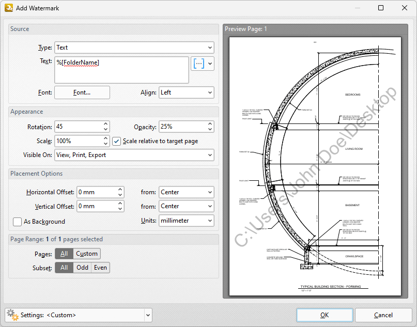Enable the As Background checkbox
Screen dimensions: 417x327
pos(17,222)
